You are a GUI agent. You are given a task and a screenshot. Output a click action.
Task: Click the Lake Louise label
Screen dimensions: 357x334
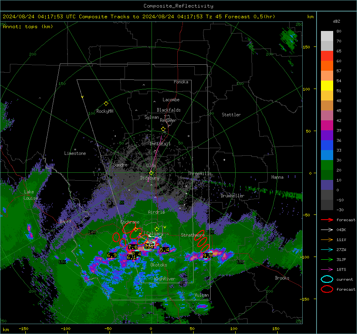click(x=31, y=195)
